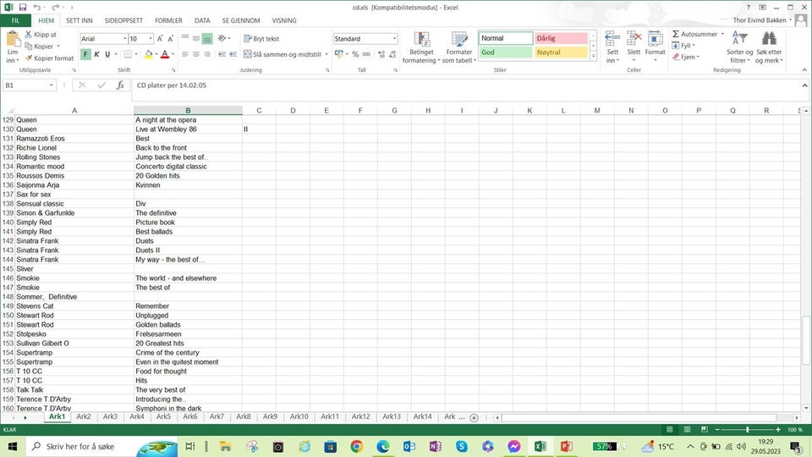Toggle top vertical alignment
Viewport: 812px width, 457px height.
click(185, 39)
